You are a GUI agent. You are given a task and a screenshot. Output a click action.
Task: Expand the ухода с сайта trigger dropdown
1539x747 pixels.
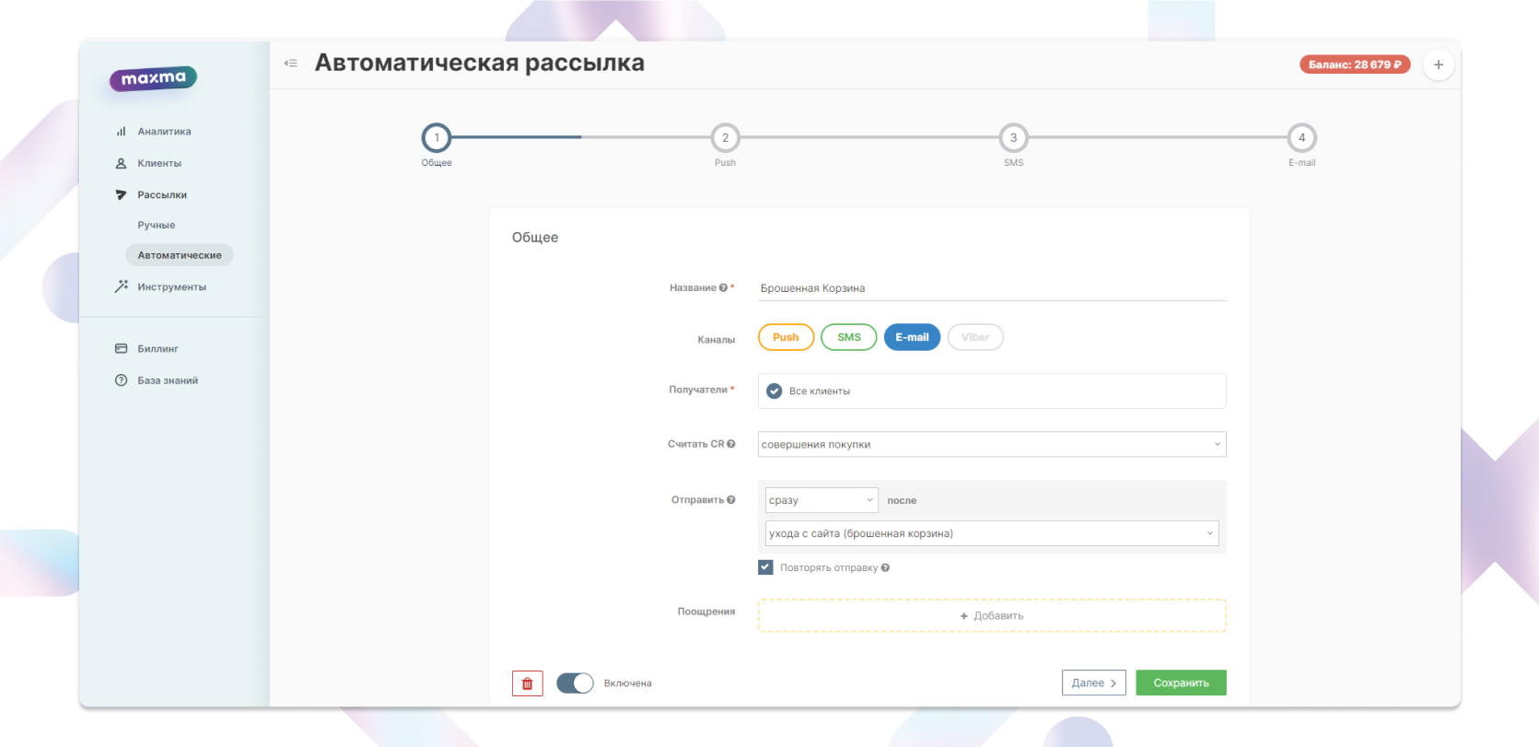click(x=991, y=533)
